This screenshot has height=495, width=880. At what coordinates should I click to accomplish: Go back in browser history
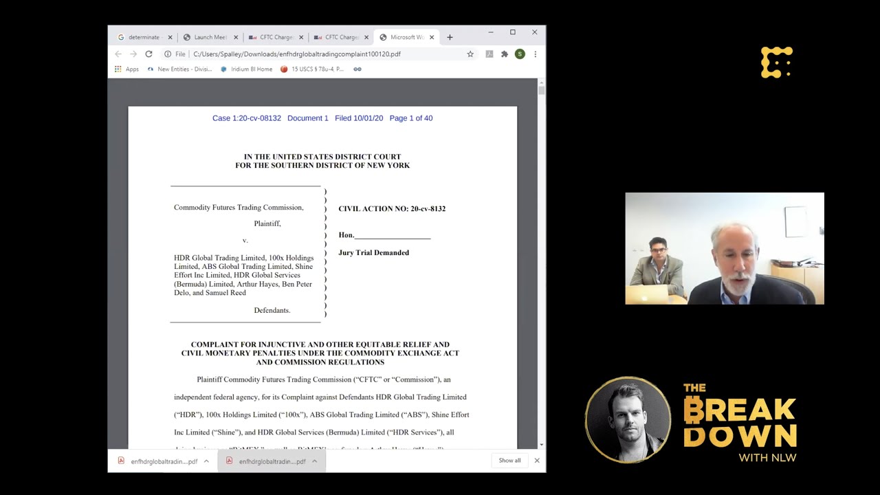(118, 54)
